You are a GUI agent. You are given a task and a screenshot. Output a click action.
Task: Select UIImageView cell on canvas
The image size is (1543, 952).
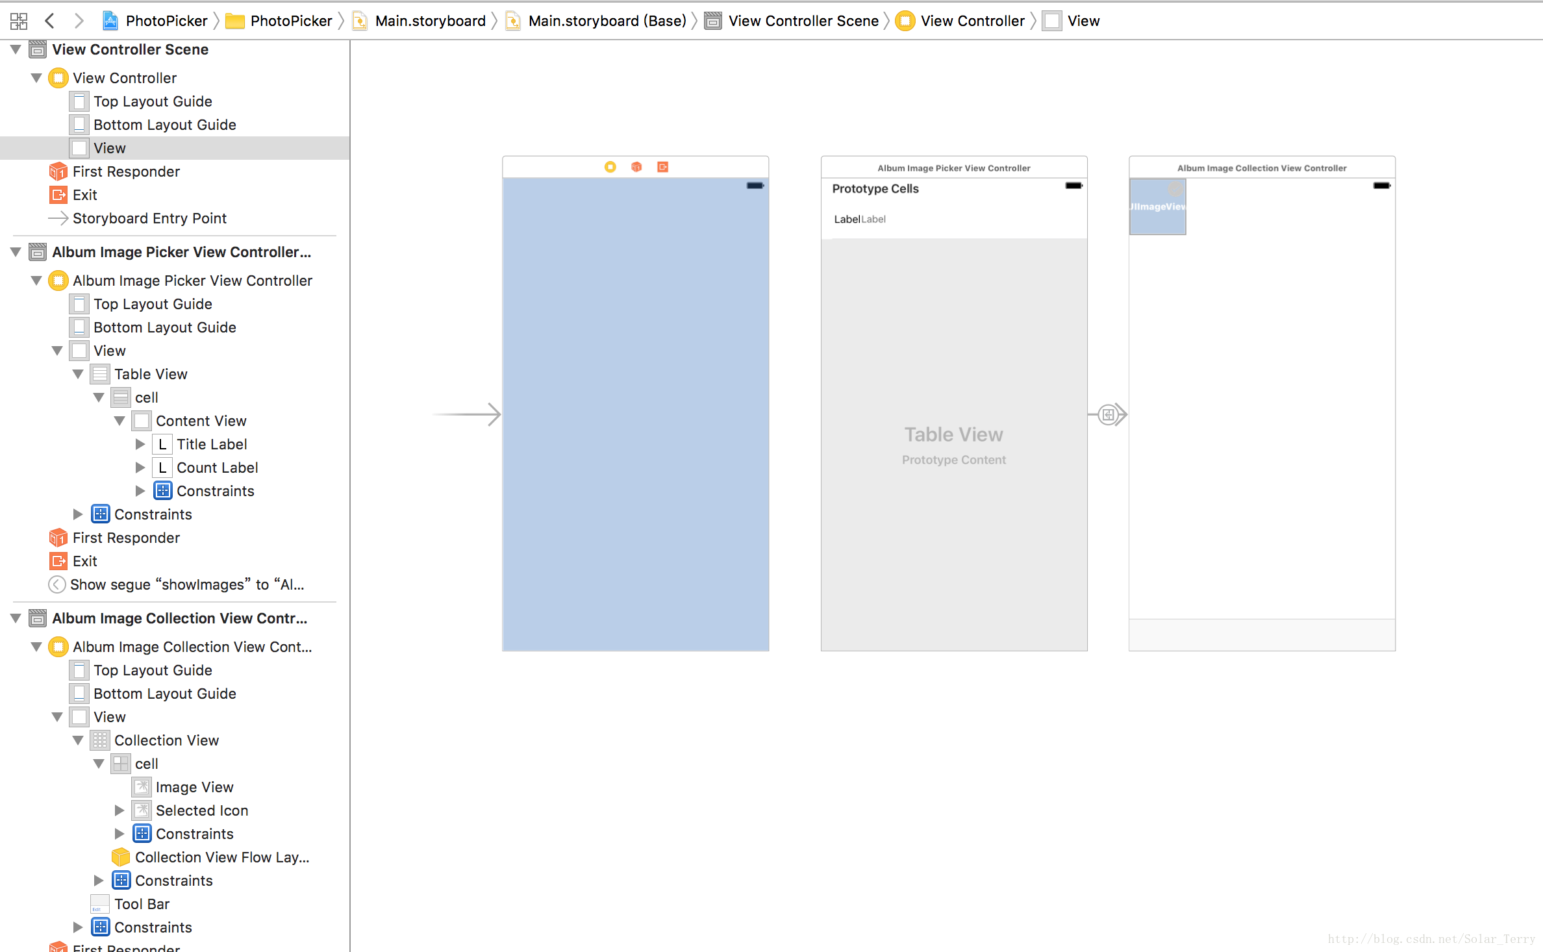1158,207
